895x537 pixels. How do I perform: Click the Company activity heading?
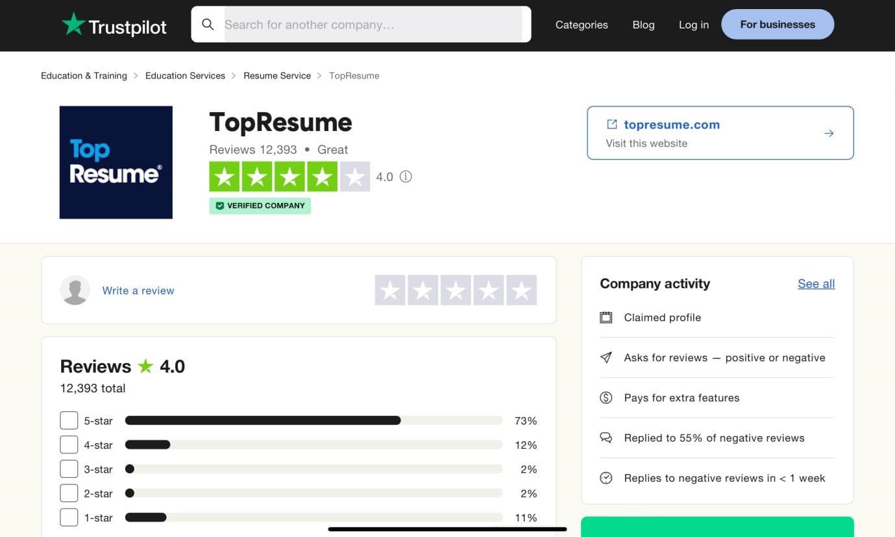click(655, 283)
